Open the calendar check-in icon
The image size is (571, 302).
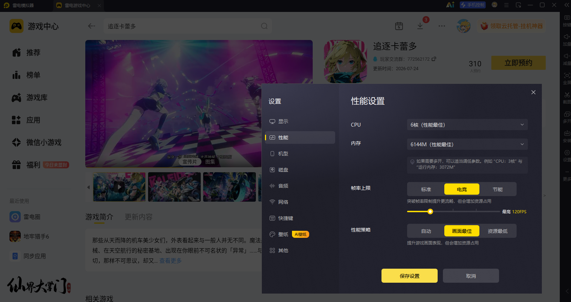pyautogui.click(x=399, y=26)
